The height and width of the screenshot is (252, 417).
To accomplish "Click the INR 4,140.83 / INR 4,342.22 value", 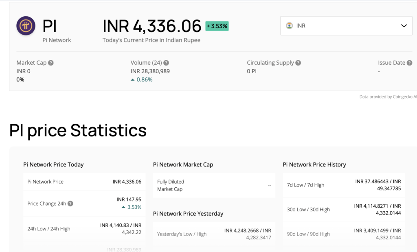I will [121, 229].
